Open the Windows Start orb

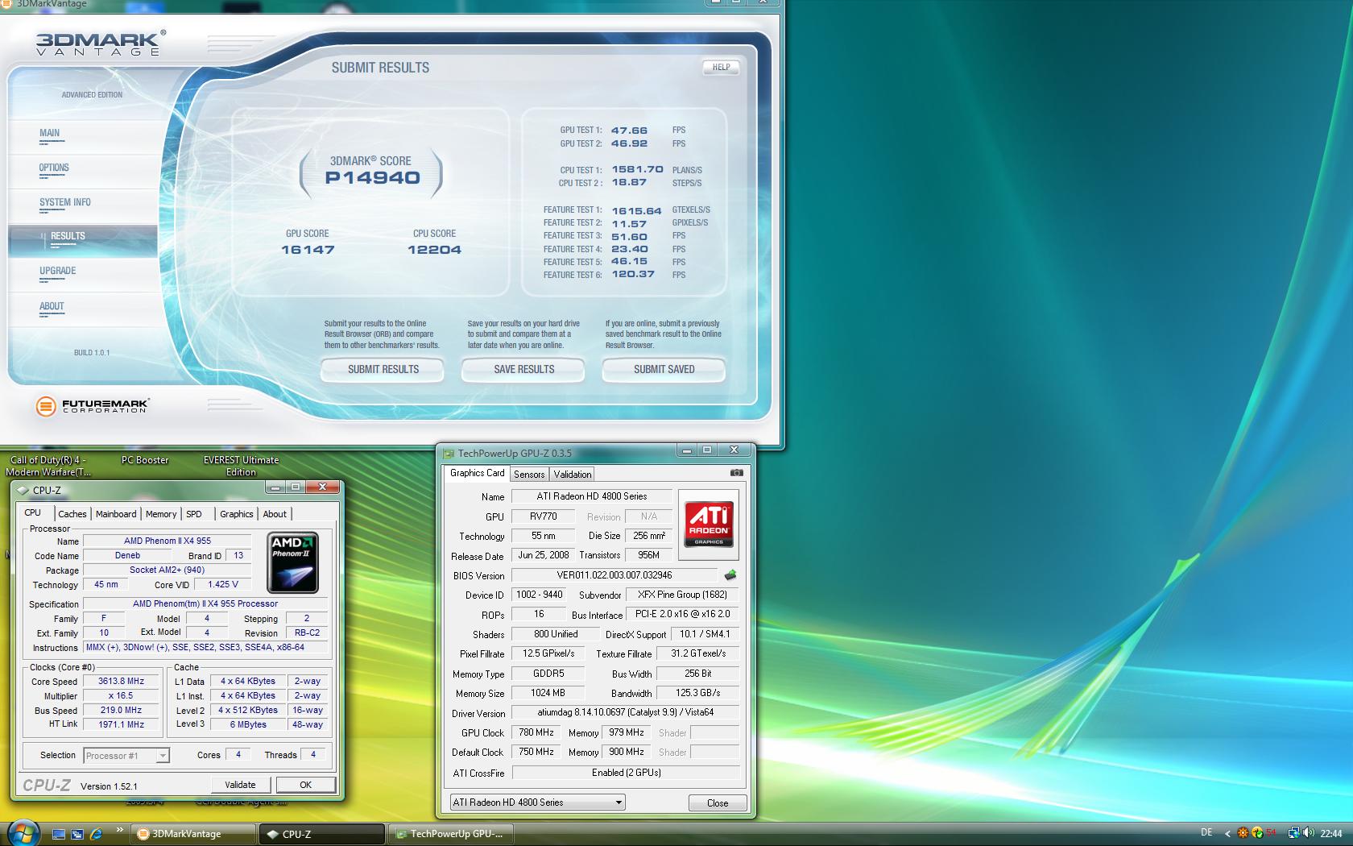[23, 832]
